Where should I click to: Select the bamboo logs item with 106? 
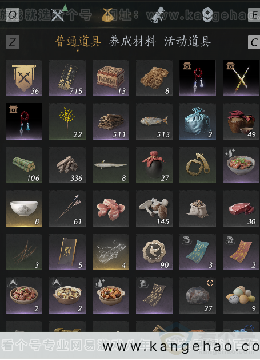[24, 165]
